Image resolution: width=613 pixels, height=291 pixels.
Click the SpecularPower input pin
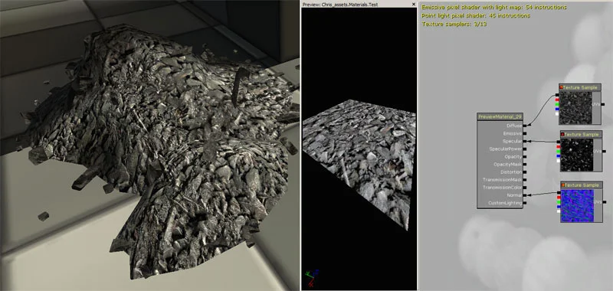click(525, 149)
